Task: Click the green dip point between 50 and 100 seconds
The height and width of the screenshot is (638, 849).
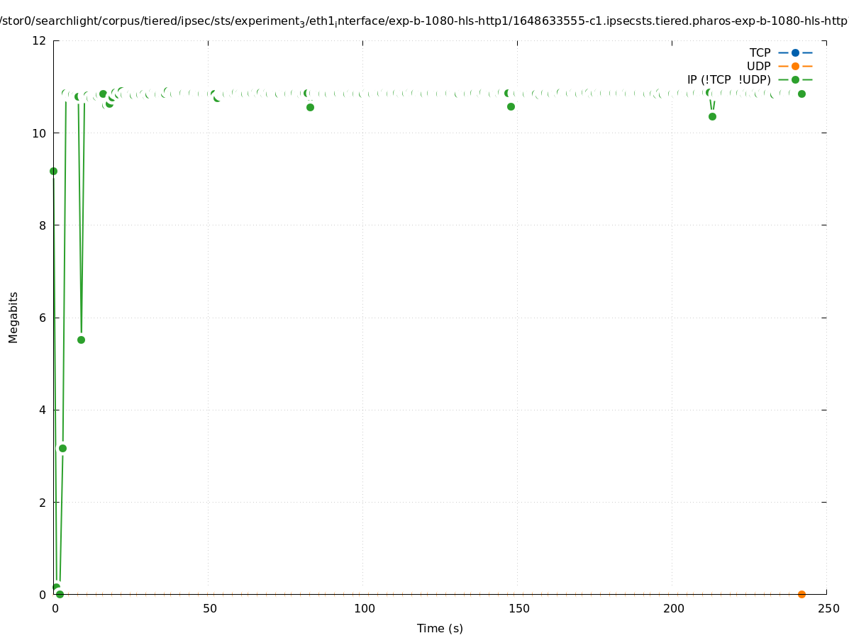Action: [310, 107]
